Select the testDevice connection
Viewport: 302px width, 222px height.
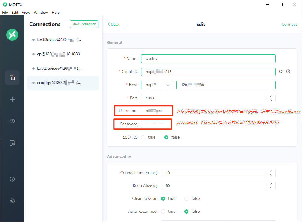pos(63,40)
